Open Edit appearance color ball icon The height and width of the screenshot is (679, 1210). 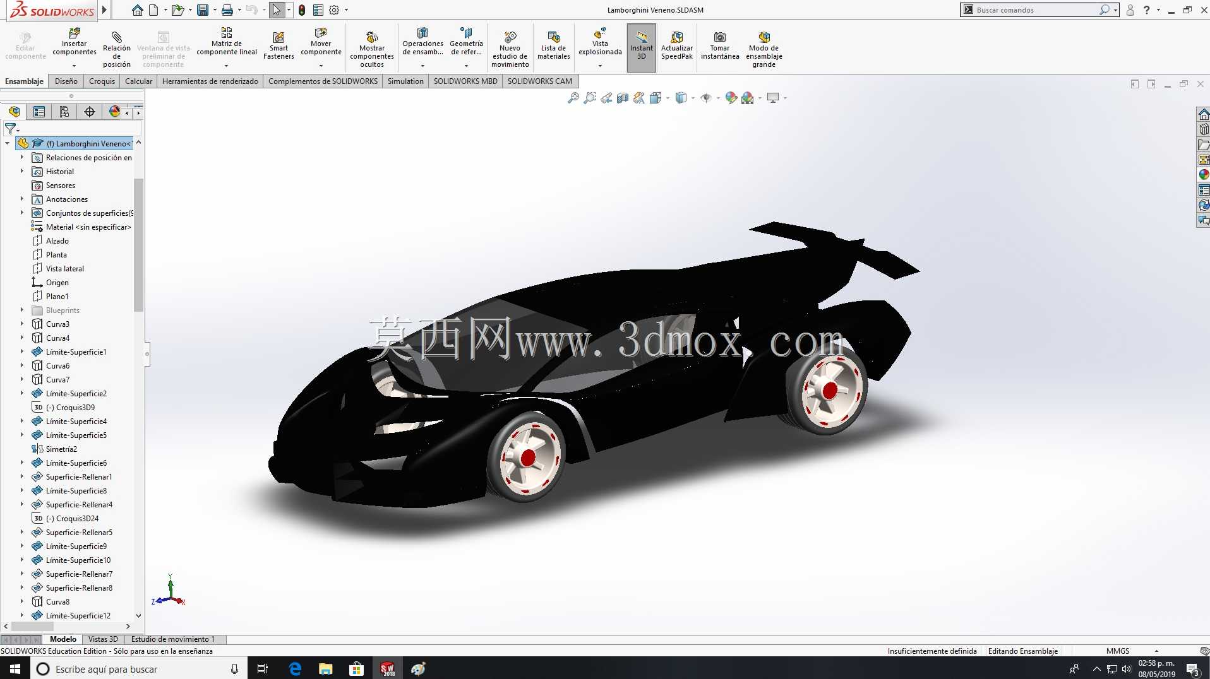coord(731,98)
